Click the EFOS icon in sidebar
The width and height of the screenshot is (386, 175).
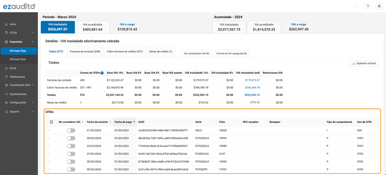pos(6,68)
